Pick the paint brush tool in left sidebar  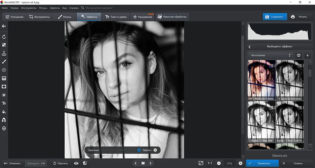(x=4, y=62)
